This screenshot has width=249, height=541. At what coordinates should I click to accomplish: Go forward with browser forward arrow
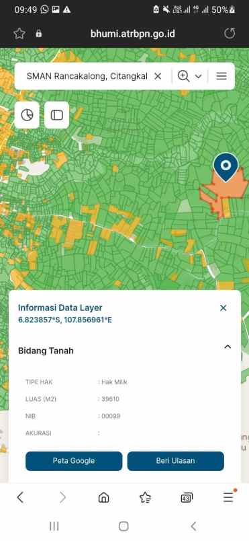tap(62, 497)
